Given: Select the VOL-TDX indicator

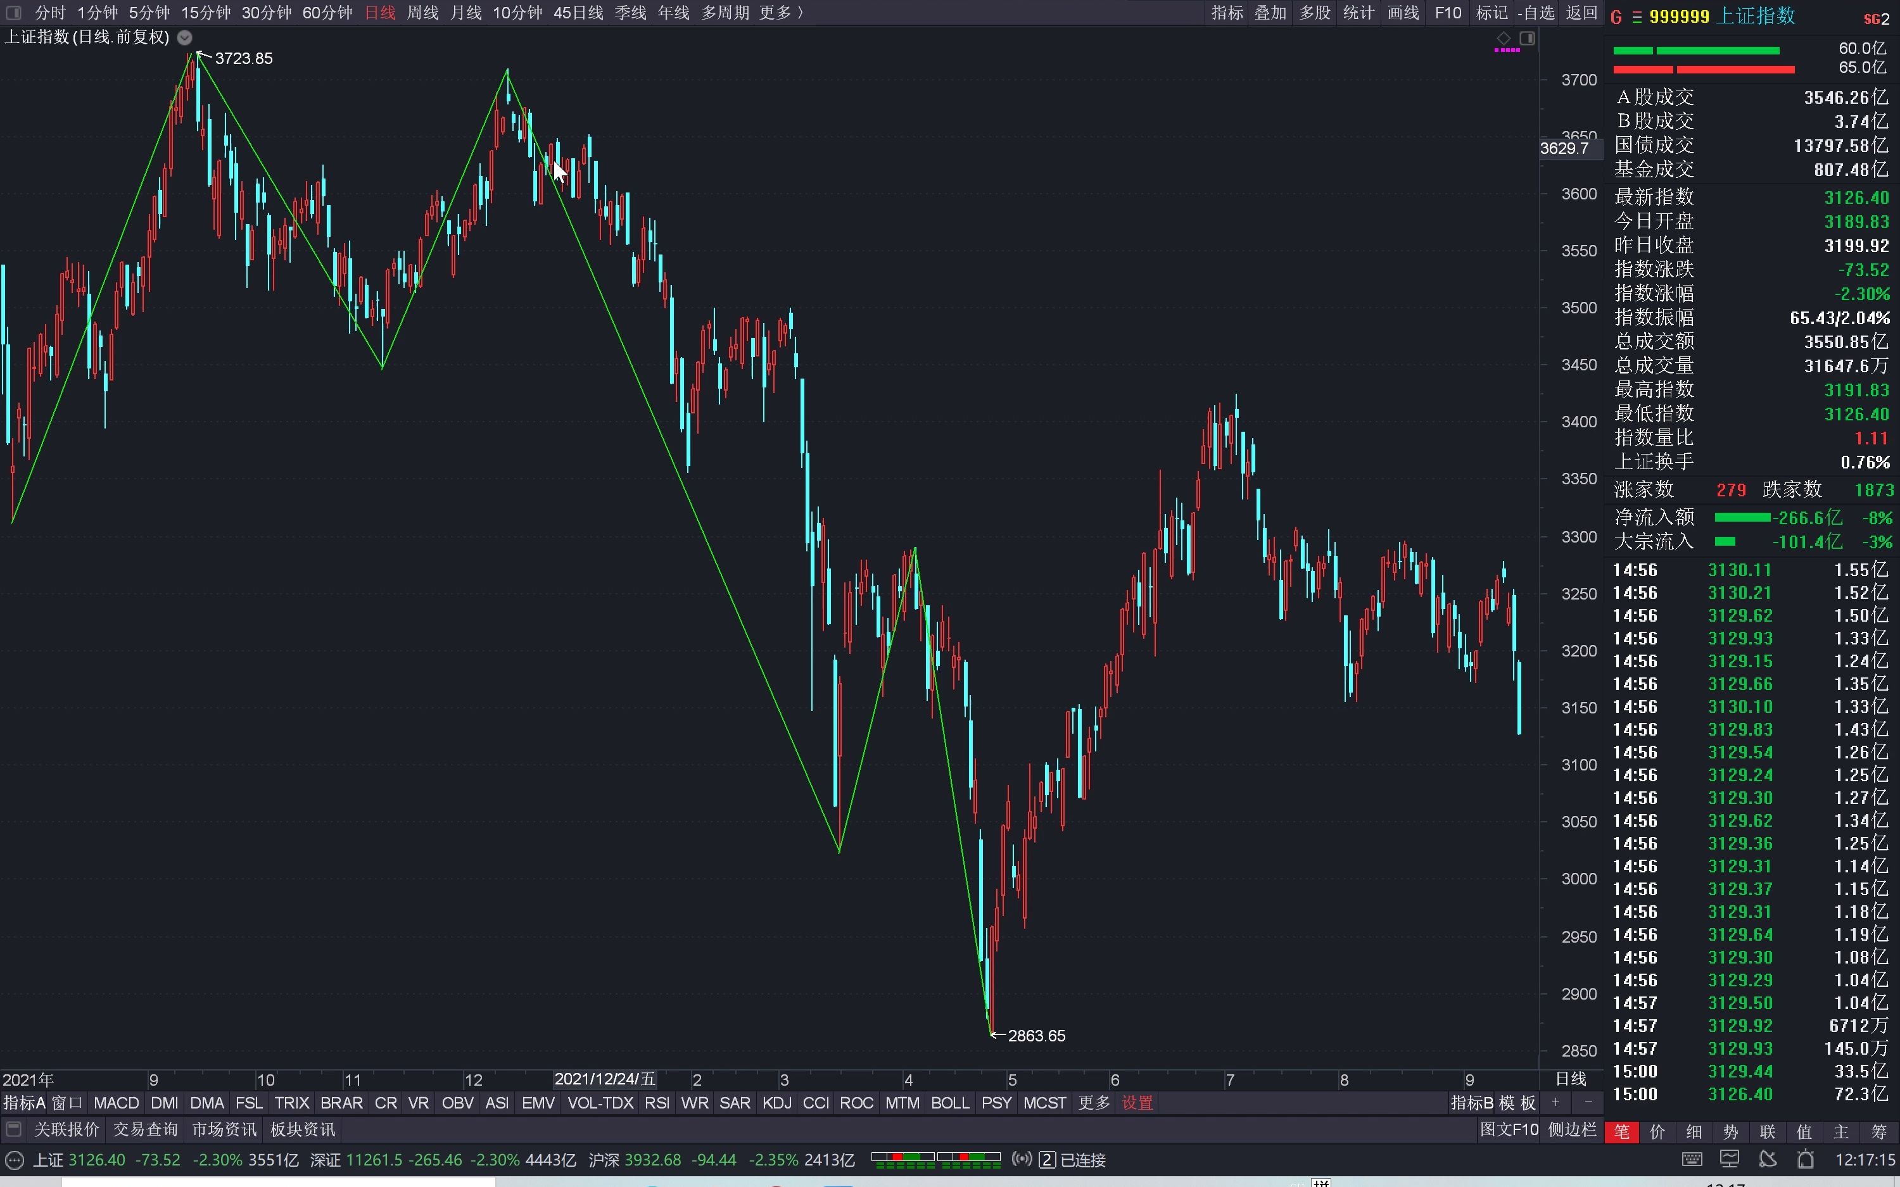Looking at the screenshot, I should pyautogui.click(x=600, y=1102).
